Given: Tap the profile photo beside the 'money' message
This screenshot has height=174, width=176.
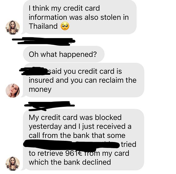Looking at the screenshot, I should [13, 91].
